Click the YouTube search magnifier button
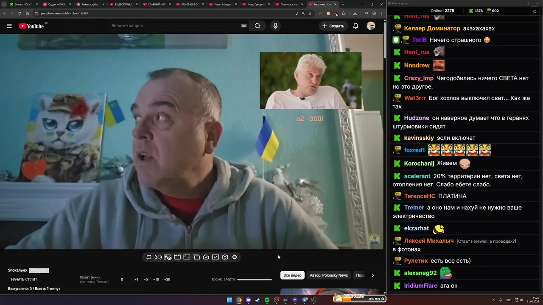This screenshot has width=543, height=305. [x=258, y=26]
